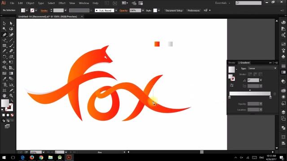Viewport: 287px width, 161px height.
Task: Select the Blend tool
Action: 11,79
